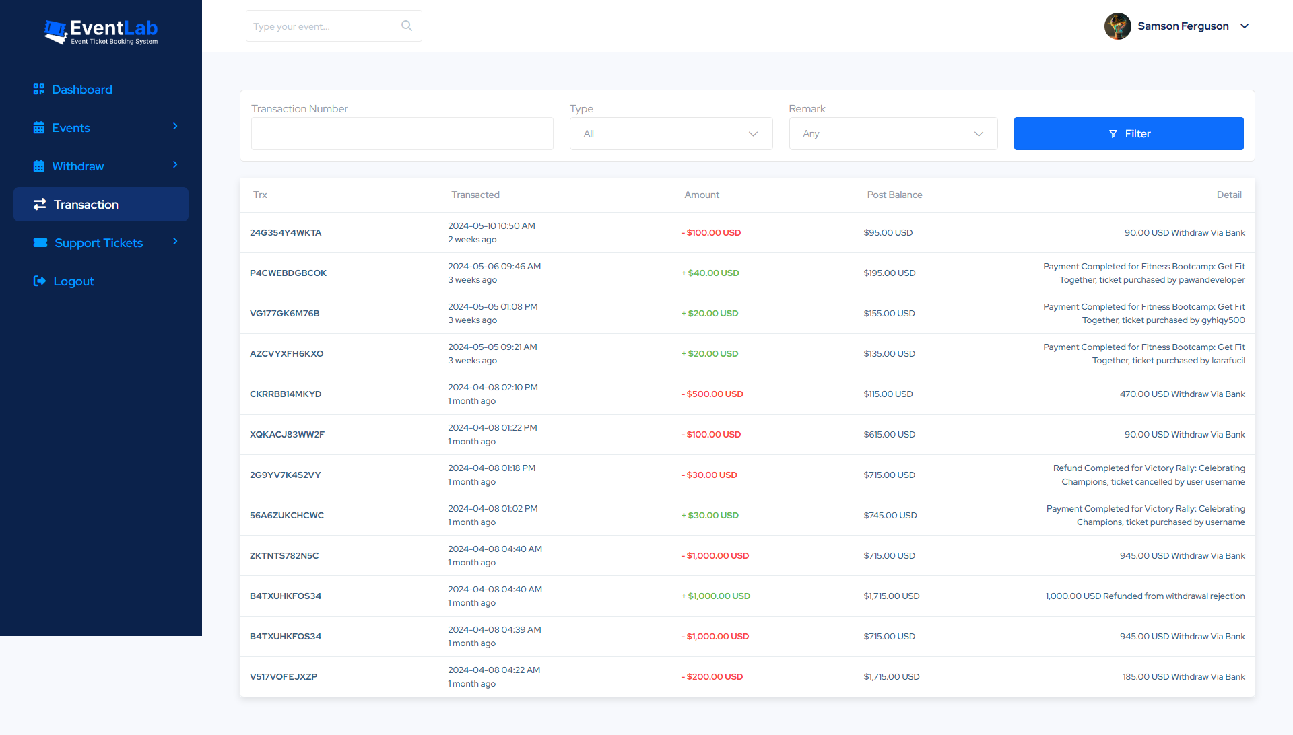Expand the Events submenu chevron

pos(175,127)
